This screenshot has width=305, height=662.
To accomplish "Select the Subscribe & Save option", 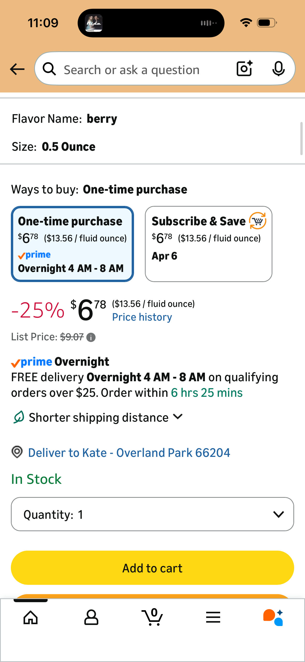I will coord(209,244).
